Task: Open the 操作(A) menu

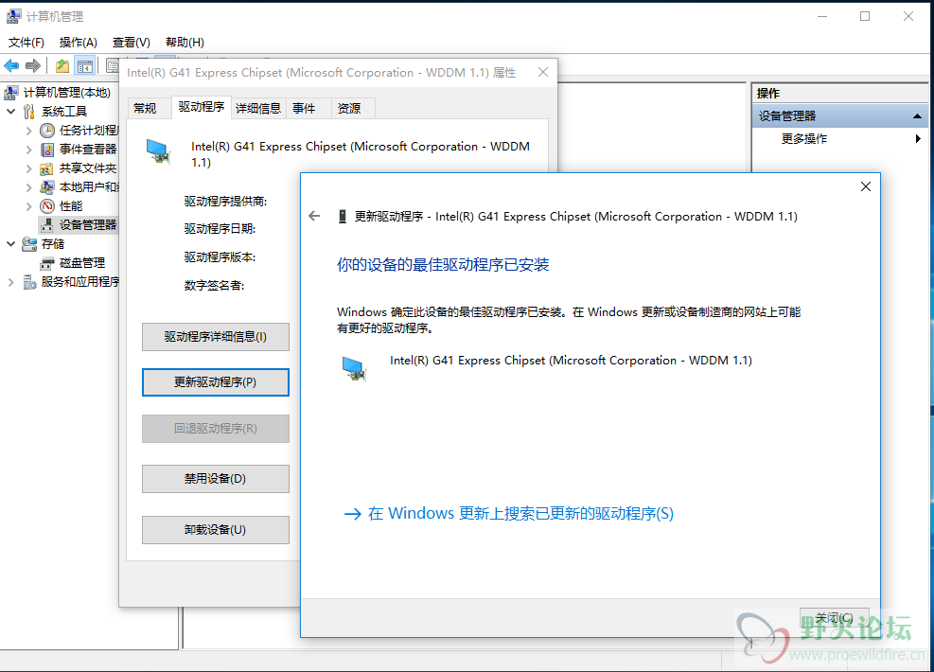Action: point(78,43)
